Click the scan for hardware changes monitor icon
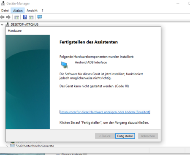The image size is (190, 155). [x=40, y=17]
